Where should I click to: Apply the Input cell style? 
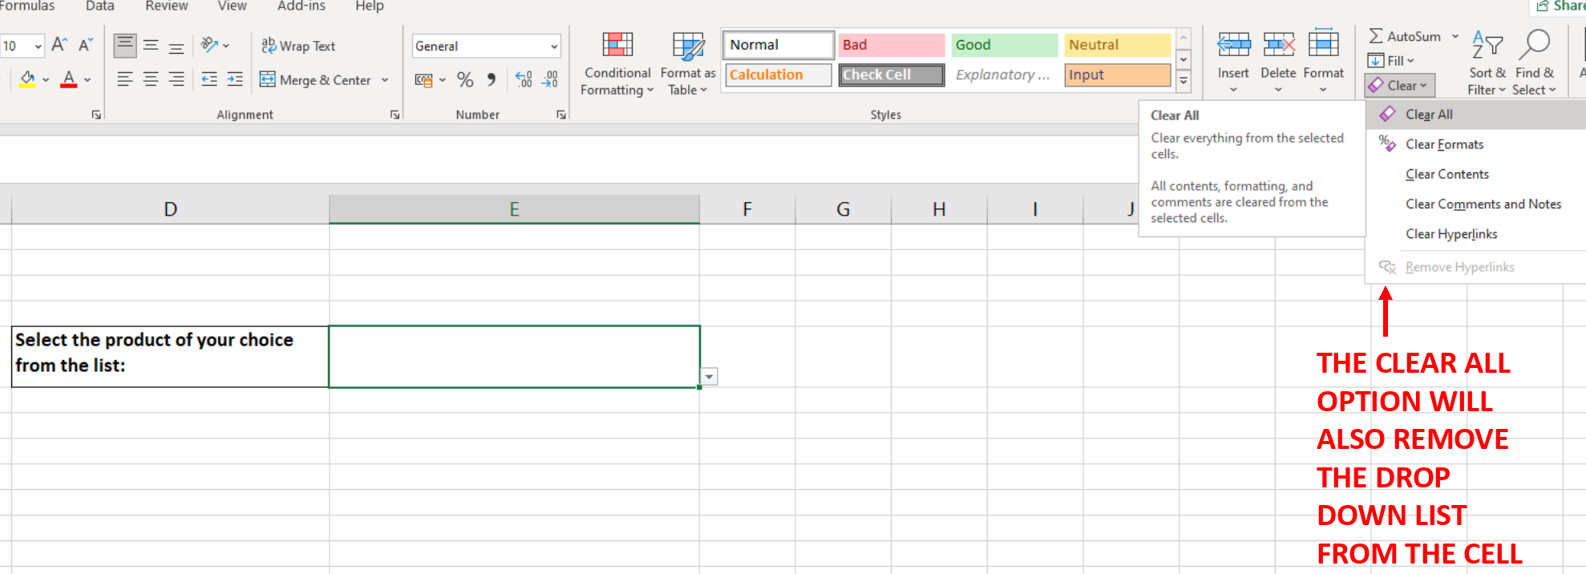pyautogui.click(x=1118, y=75)
